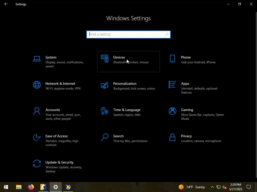Click the Search magnifier category icon

(105, 137)
